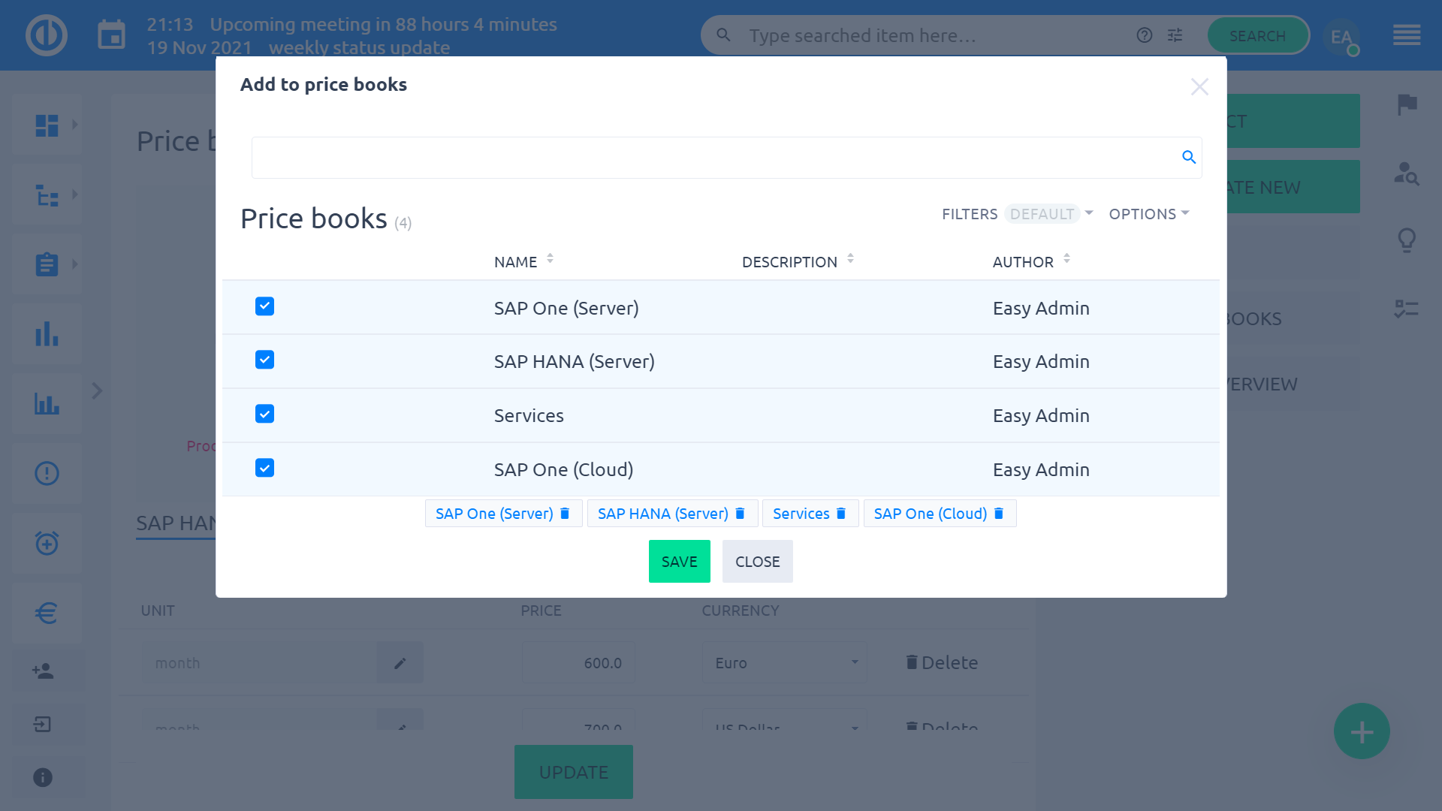The width and height of the screenshot is (1442, 811).
Task: Click the top bar SEARCH button
Action: (1258, 35)
